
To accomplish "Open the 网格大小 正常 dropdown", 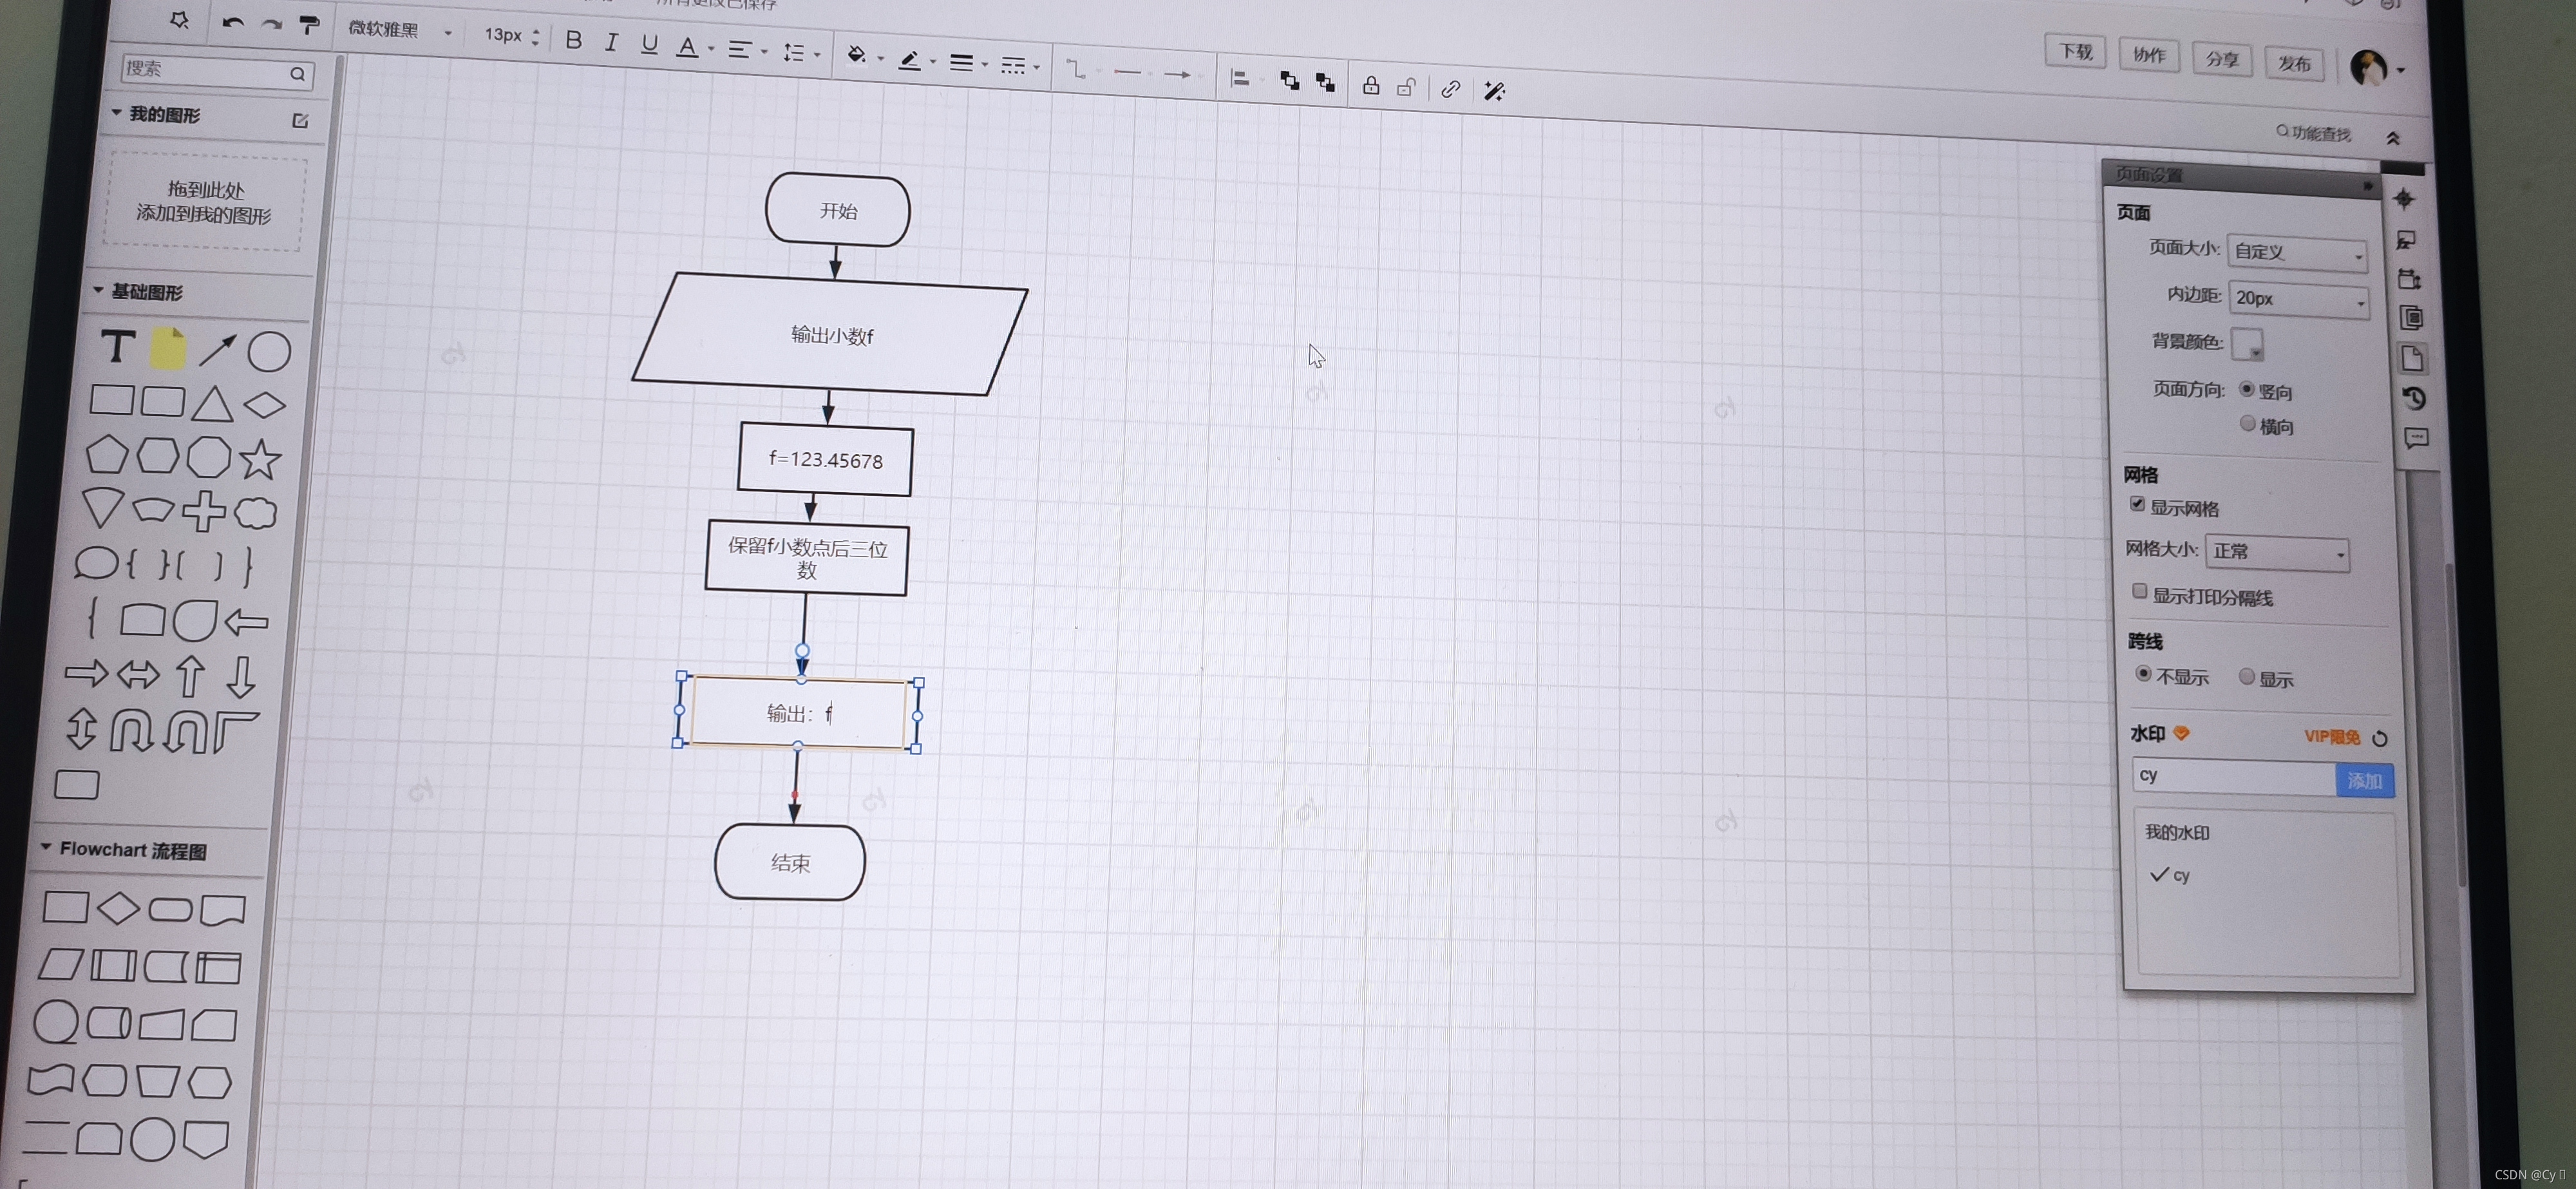I will pyautogui.click(x=2277, y=552).
